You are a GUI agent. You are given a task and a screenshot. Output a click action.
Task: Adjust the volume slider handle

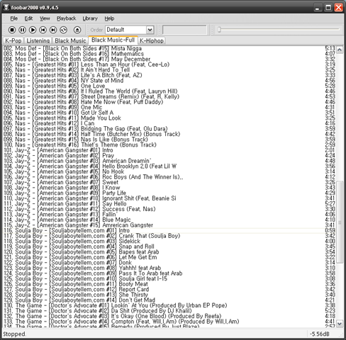click(219, 30)
